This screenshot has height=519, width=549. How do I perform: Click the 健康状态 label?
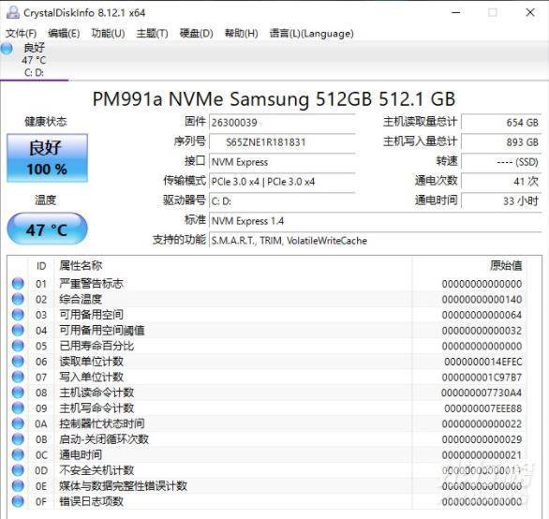(x=46, y=122)
